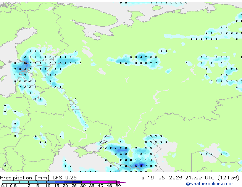Click the 0.5–1 mm legend color swatch
This screenshot has height=187, width=242.
(x=15, y=182)
